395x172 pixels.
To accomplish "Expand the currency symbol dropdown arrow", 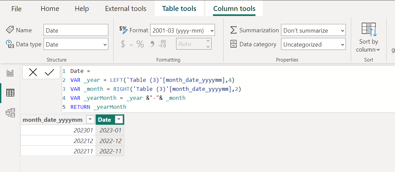I will [131, 45].
